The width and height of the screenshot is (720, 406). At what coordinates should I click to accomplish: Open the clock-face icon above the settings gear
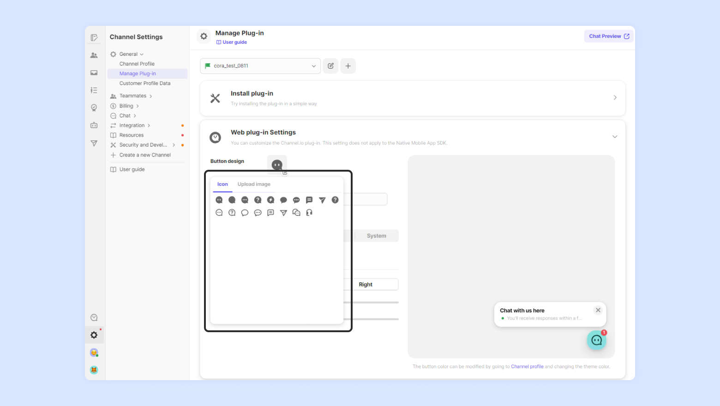click(94, 317)
